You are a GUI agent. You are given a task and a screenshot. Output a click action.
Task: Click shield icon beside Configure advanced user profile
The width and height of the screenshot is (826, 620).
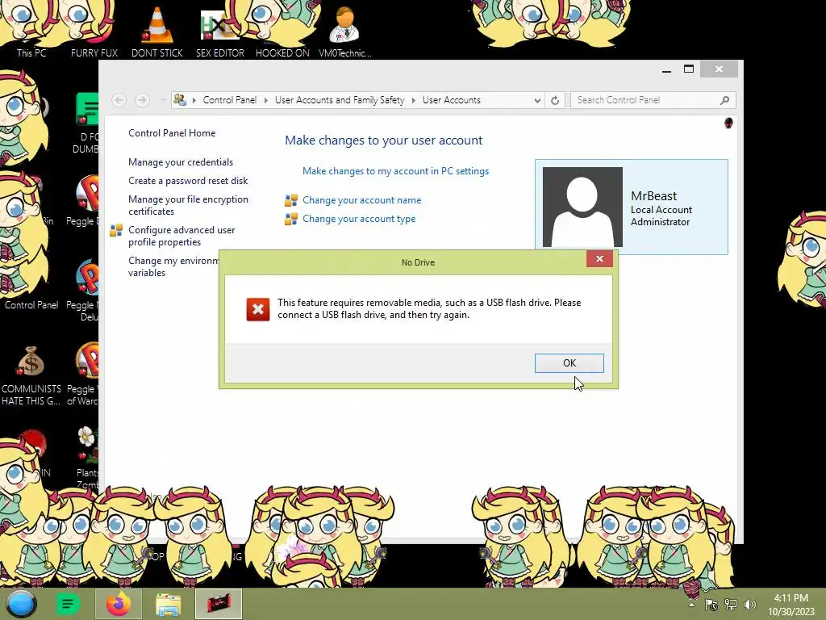(x=116, y=230)
